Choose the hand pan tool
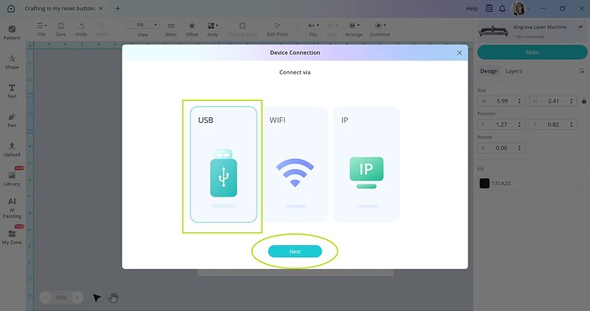The width and height of the screenshot is (590, 311). click(113, 298)
